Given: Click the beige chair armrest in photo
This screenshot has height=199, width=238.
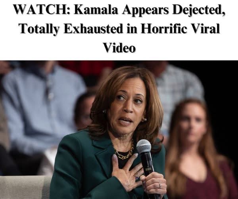Looking at the screenshot, I should (25, 187).
